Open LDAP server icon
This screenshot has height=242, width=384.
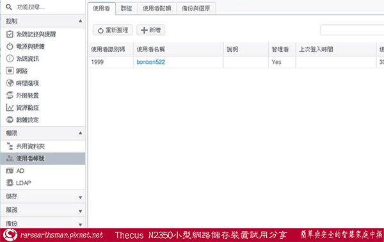[10, 182]
